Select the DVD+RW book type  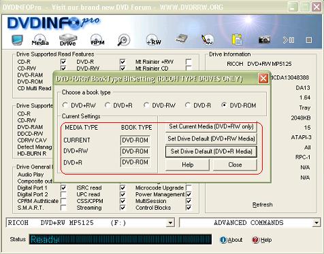tap(65, 105)
